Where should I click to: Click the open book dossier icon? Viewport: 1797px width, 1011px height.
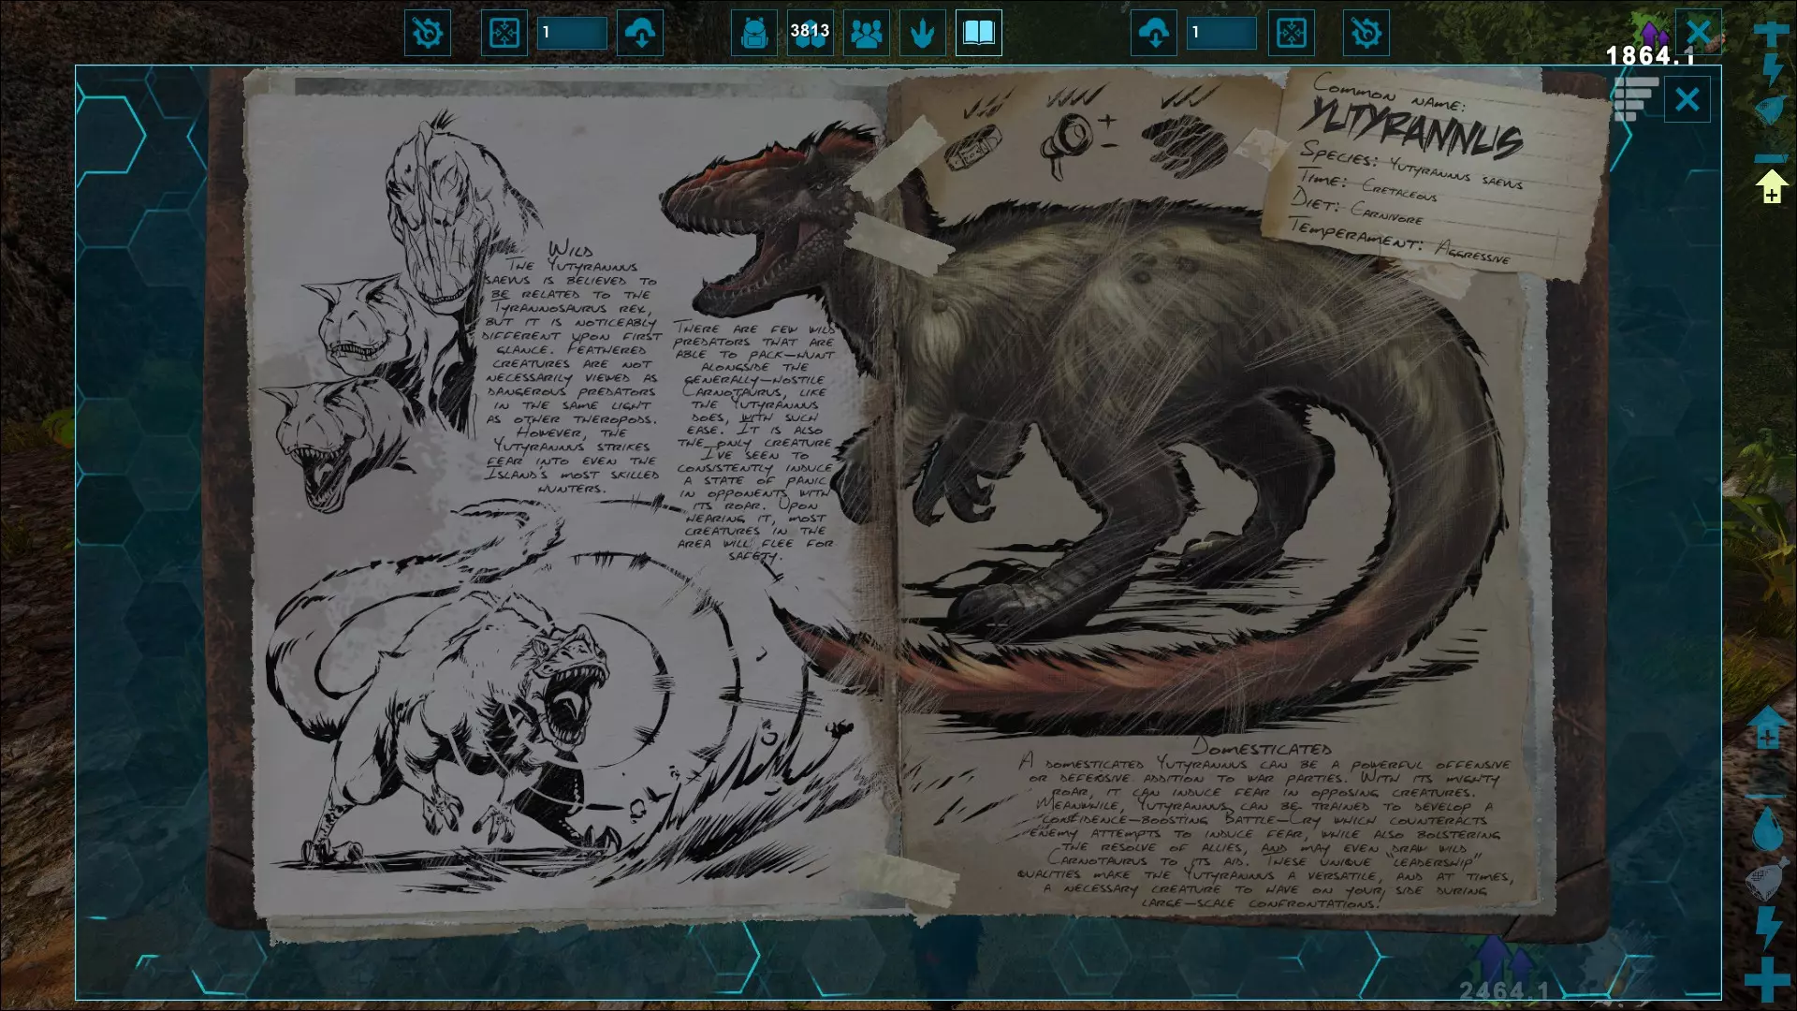978,34
